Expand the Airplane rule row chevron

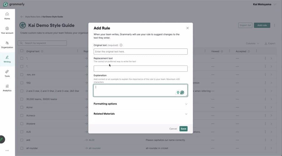point(271,124)
